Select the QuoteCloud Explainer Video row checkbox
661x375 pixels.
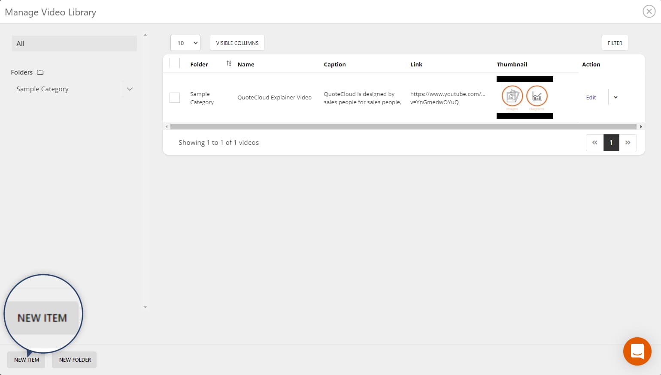175,97
